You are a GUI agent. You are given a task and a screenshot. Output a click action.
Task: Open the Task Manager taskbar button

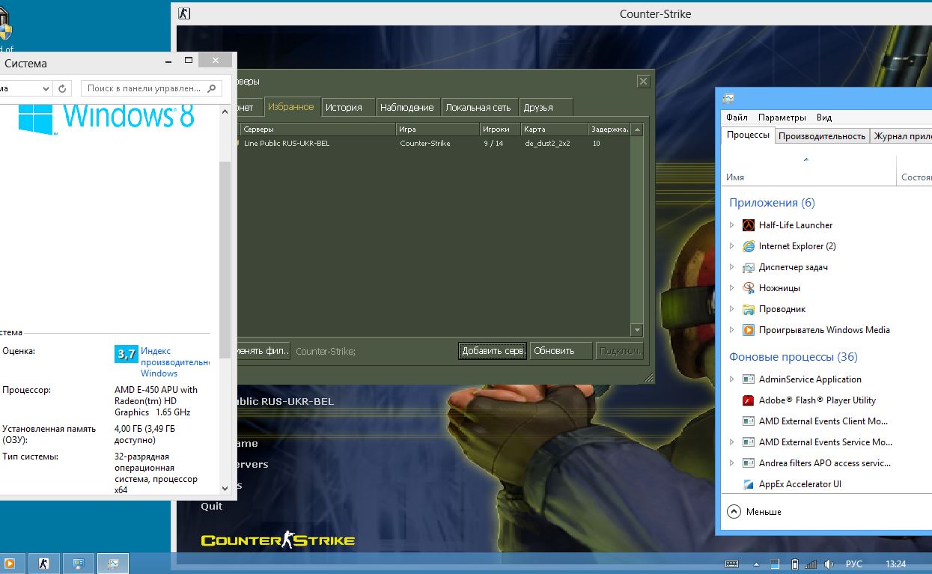pyautogui.click(x=113, y=564)
